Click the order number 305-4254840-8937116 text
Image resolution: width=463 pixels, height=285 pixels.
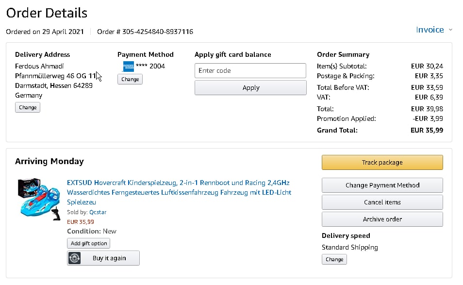[x=145, y=32]
